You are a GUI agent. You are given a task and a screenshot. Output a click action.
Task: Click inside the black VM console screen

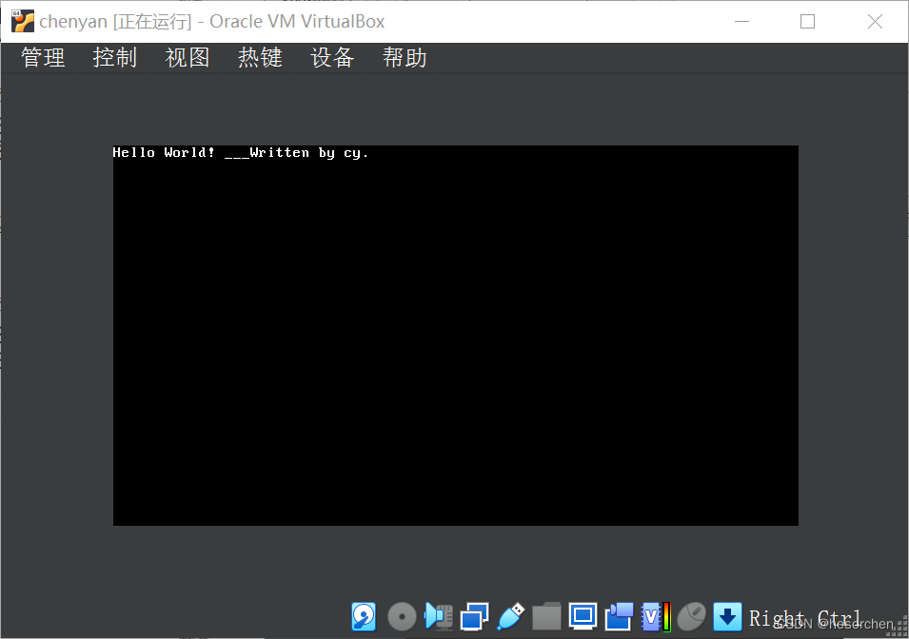pos(456,336)
